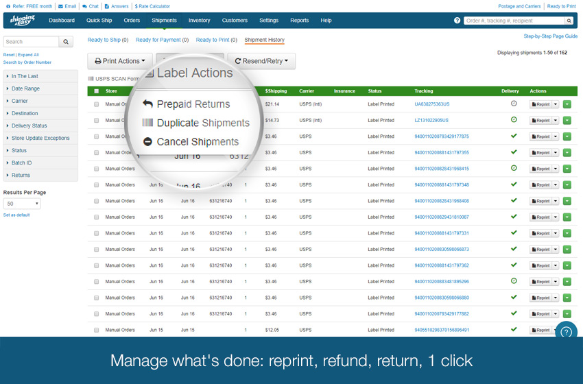
Task: Open Results Per Page dropdown showing 50
Action: coord(22,204)
